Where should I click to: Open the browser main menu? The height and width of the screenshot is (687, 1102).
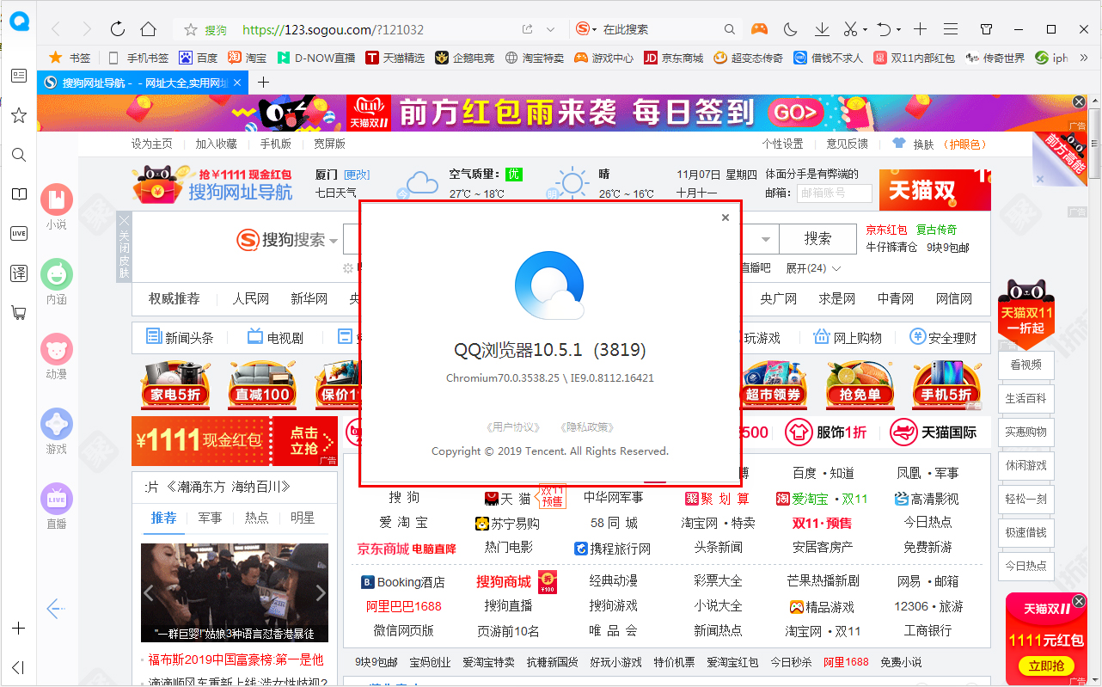(951, 28)
